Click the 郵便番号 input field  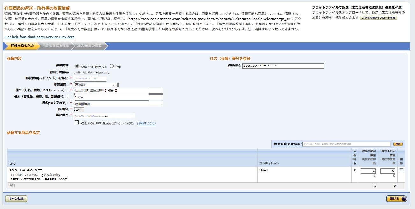90,78
